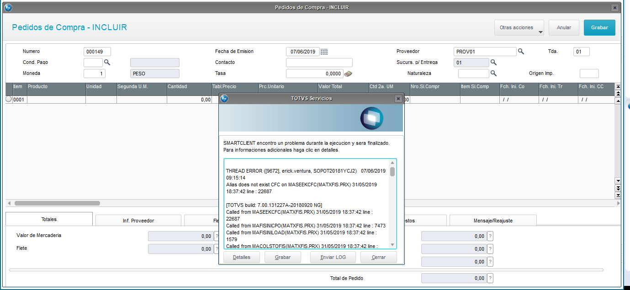Image resolution: width=630 pixels, height=290 pixels.
Task: Click the Tda. field showing 01
Action: pyautogui.click(x=582, y=52)
